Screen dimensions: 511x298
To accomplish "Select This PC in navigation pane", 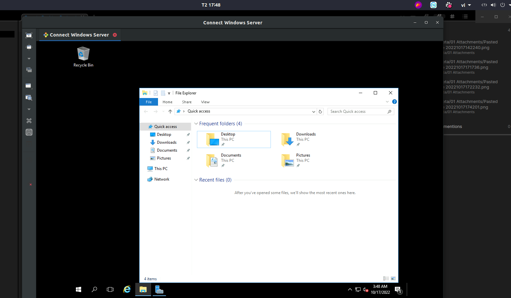I will 161,169.
